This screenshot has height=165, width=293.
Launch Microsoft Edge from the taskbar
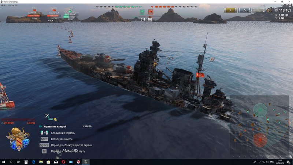(33, 162)
